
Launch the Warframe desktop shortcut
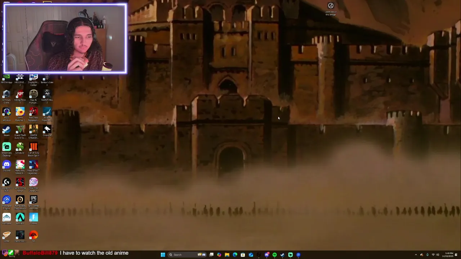(x=6, y=219)
